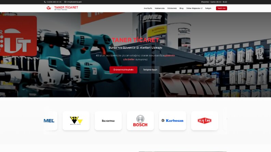Screen dimensions: 271x152
Task: Select the Sintaş brand card
Action: click(x=205, y=121)
